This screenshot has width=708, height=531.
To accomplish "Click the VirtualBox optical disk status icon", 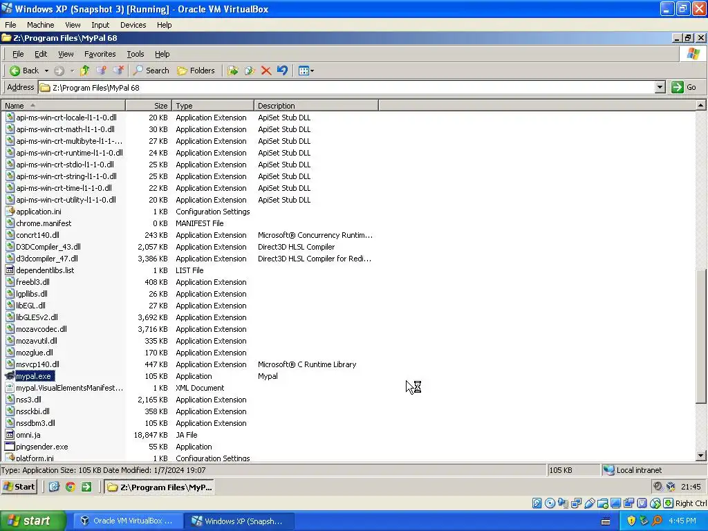I will 550,503.
